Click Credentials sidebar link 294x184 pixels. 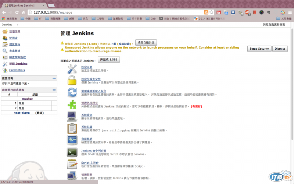[17, 70]
